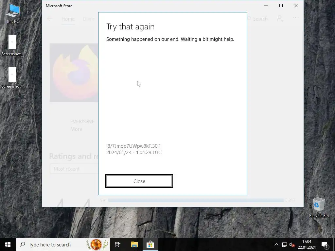Click the search highlights food icon

coord(97,244)
